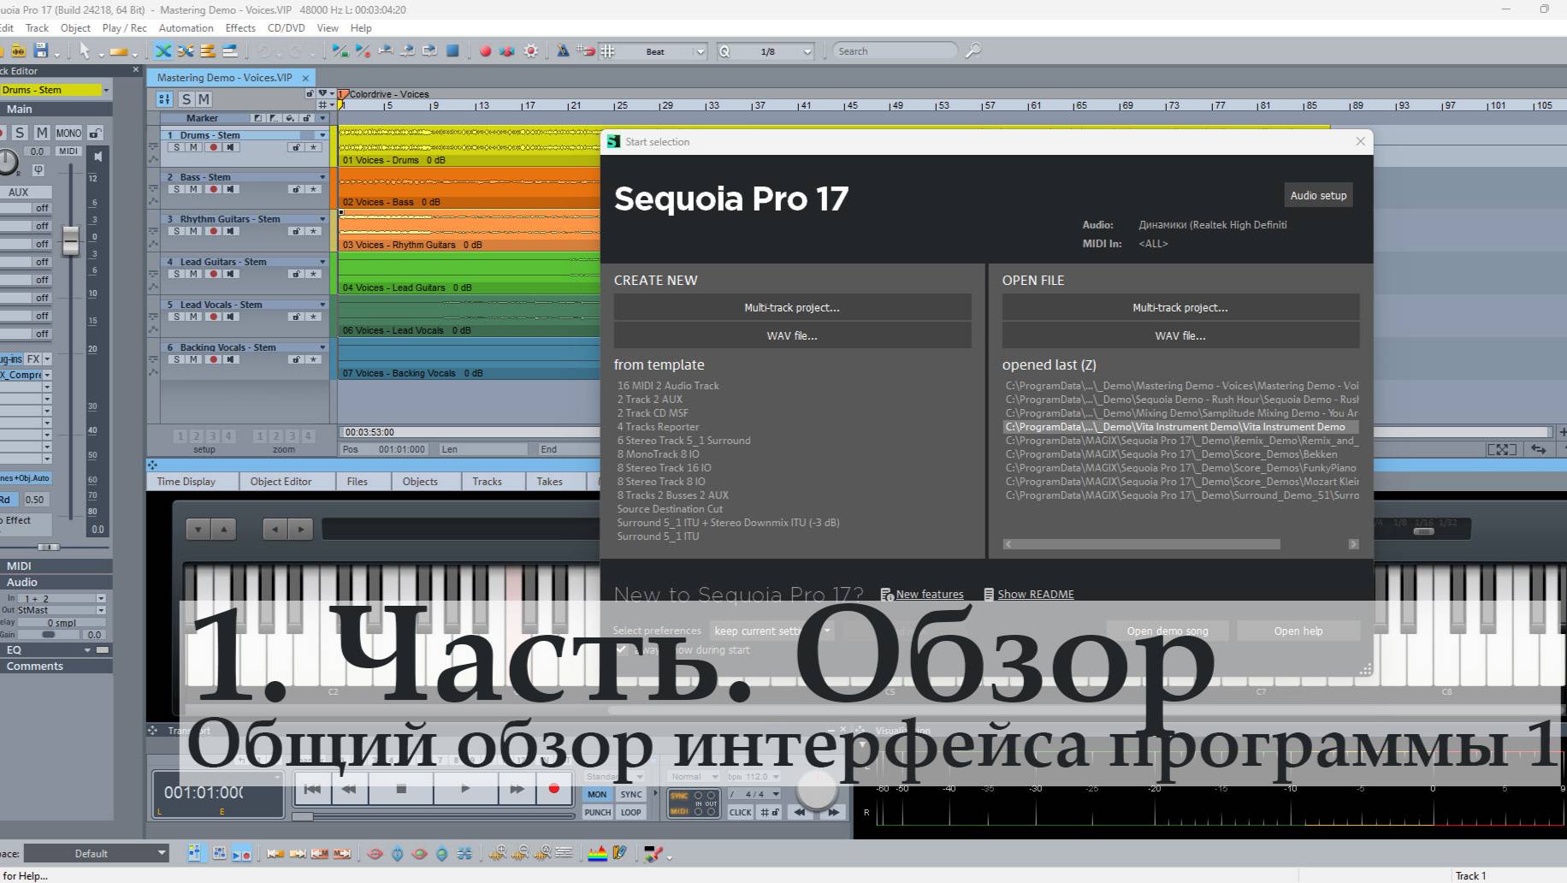This screenshot has width=1567, height=883.
Task: Open the Automation menu
Action: point(186,28)
